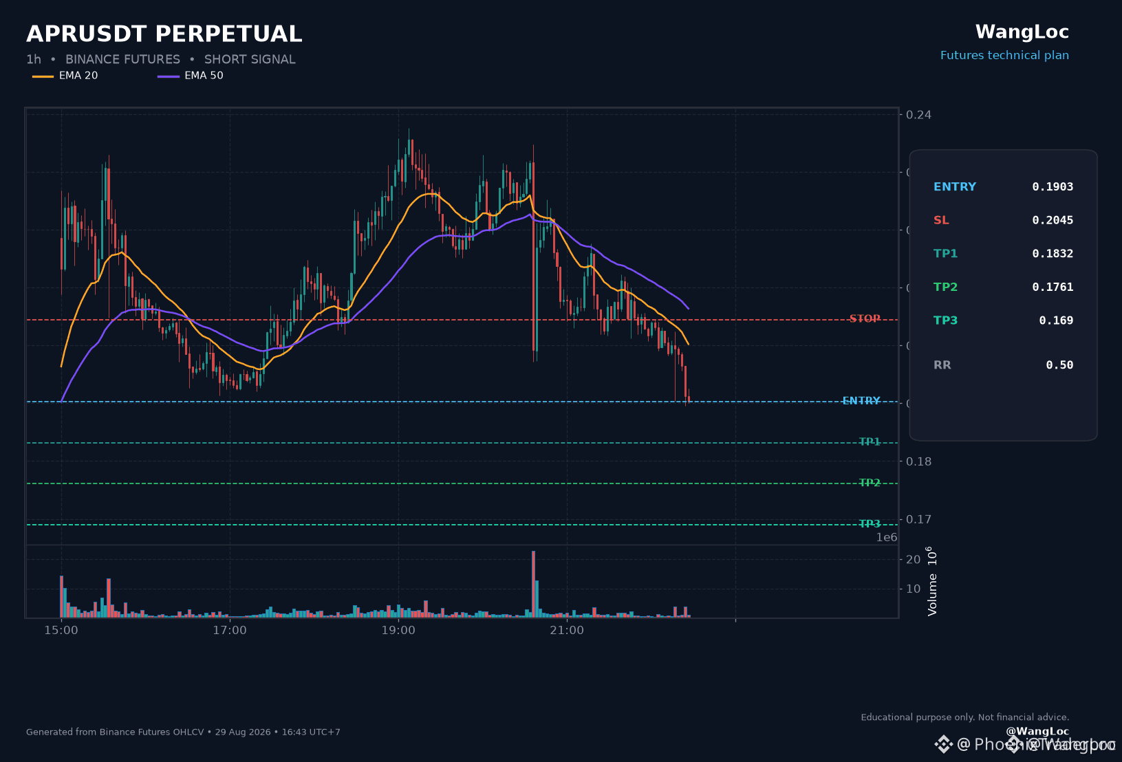
Task: Click the EMA 20 orange legend line
Action: (43, 76)
